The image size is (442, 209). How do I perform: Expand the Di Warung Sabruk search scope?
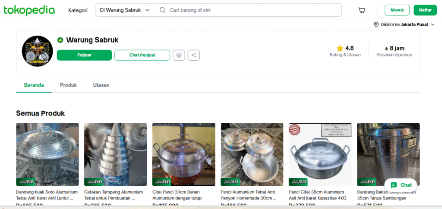pos(148,10)
